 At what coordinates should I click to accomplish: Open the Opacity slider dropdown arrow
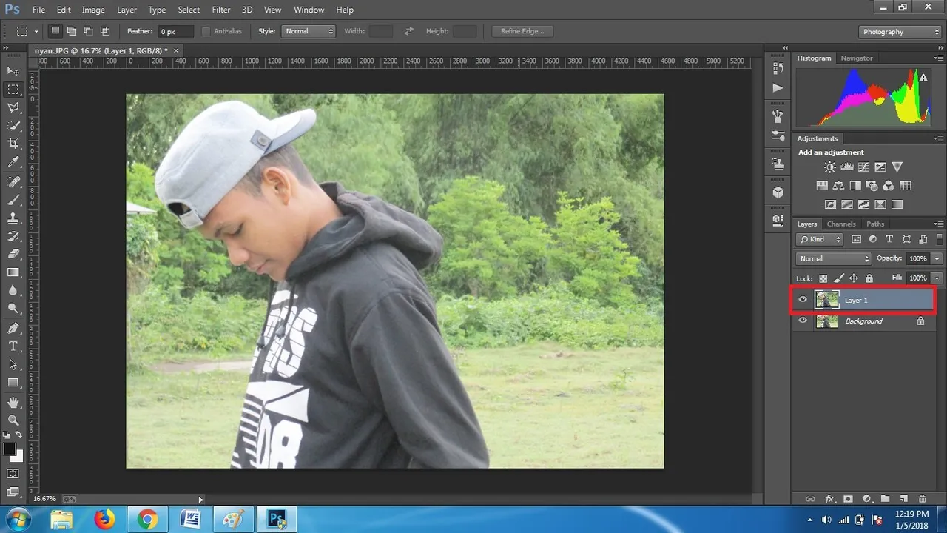pyautogui.click(x=937, y=258)
